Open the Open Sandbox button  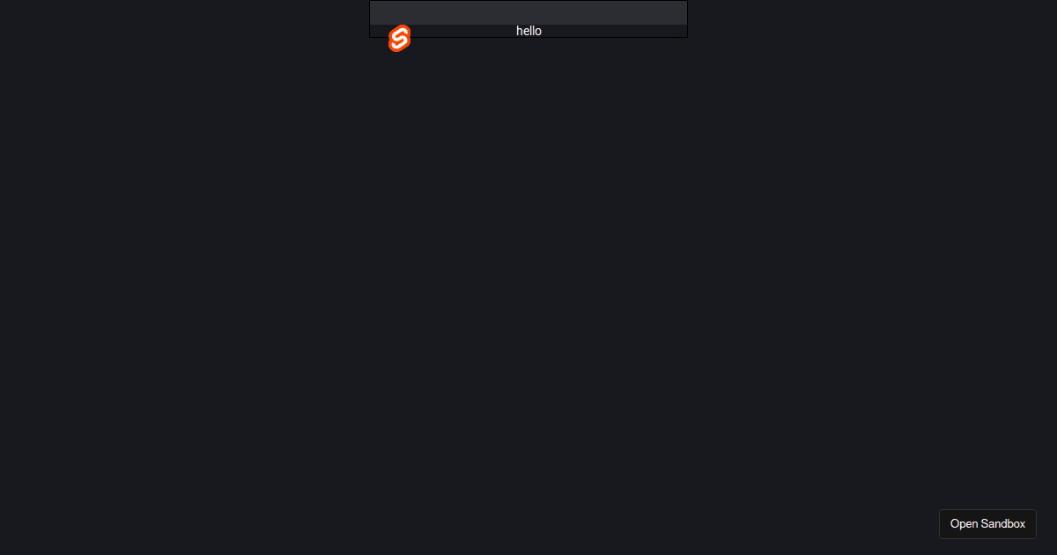(x=987, y=523)
